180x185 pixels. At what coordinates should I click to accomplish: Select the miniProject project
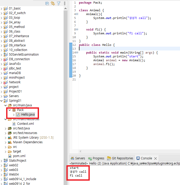click(x=17, y=78)
